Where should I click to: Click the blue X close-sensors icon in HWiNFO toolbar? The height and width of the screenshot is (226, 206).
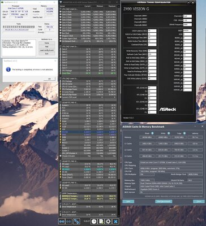coord(116,221)
